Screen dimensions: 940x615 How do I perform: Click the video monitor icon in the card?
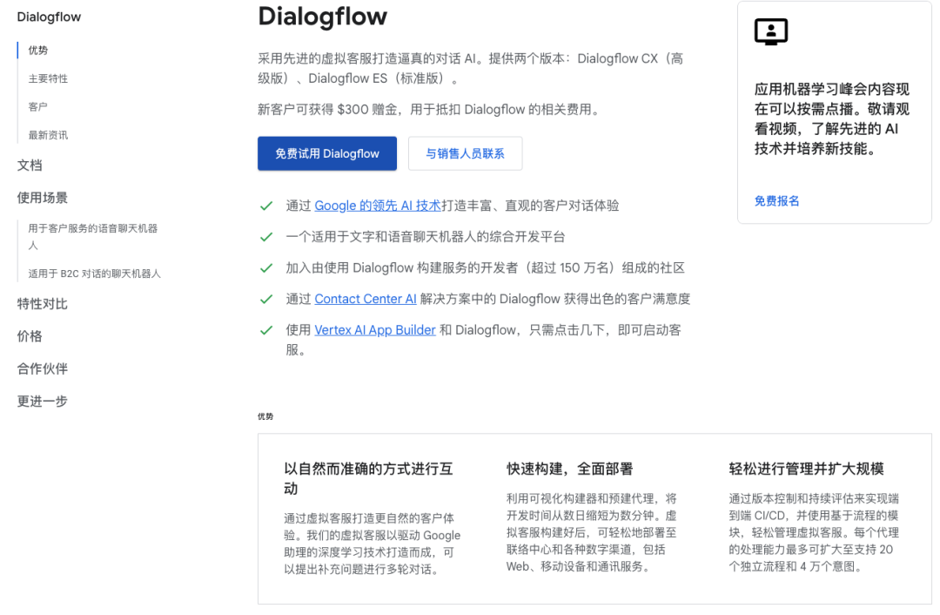coord(770,32)
